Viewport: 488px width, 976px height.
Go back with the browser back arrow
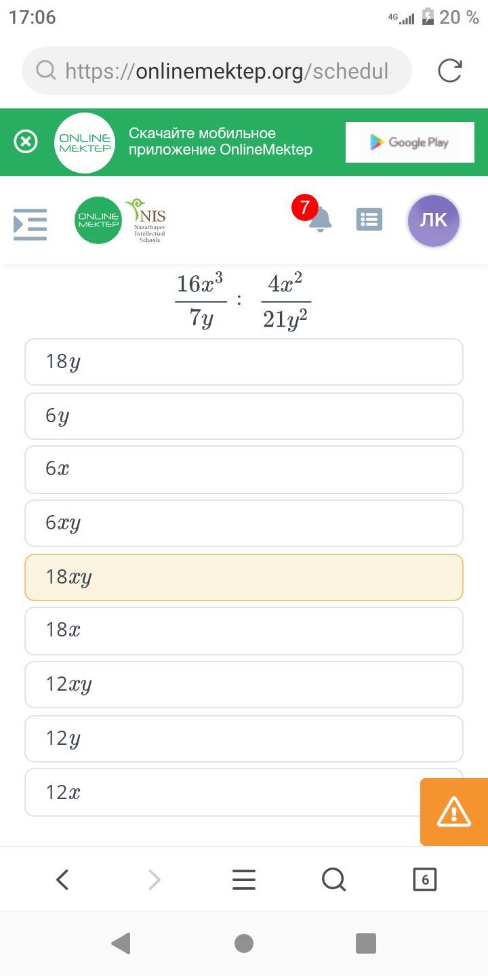62,880
